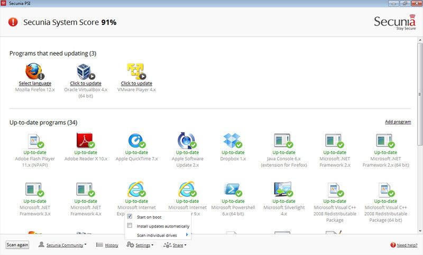423x255 pixels.
Task: Select the Dropbox 1.x icon
Action: pyautogui.click(x=233, y=141)
